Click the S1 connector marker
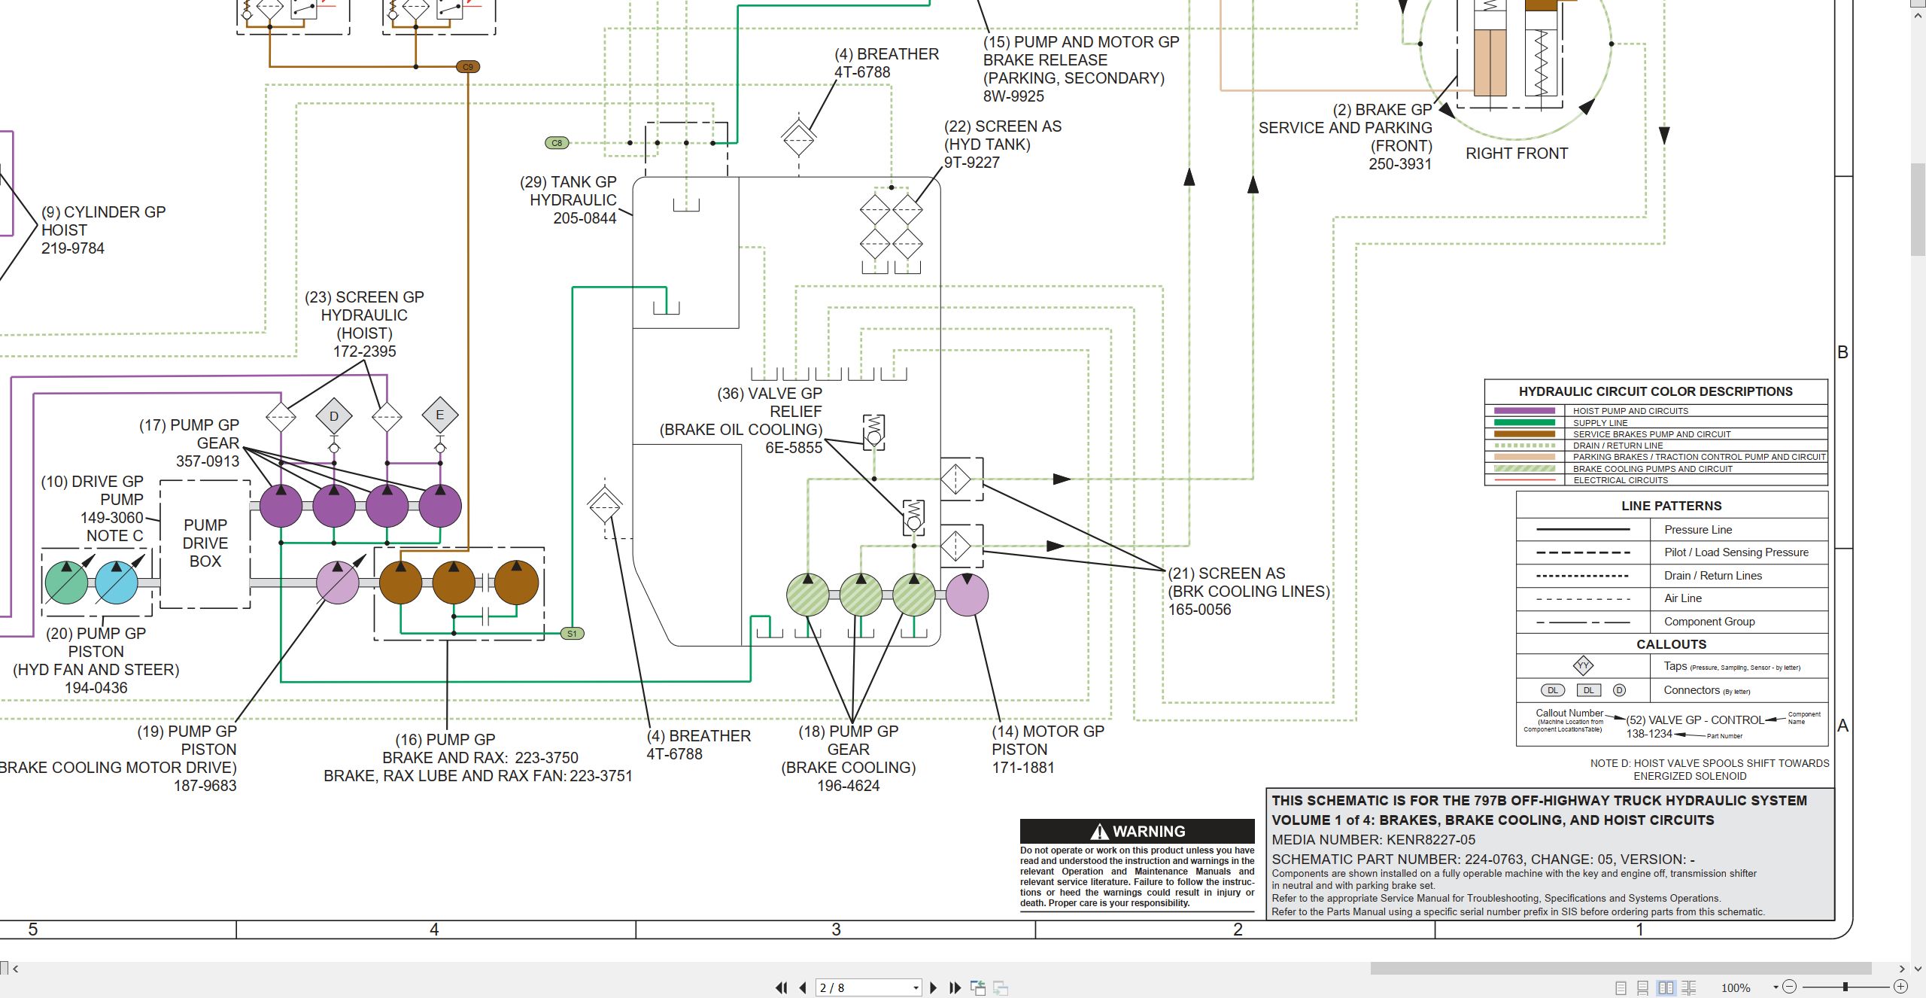Screen dimensions: 1926x998 click(x=573, y=634)
